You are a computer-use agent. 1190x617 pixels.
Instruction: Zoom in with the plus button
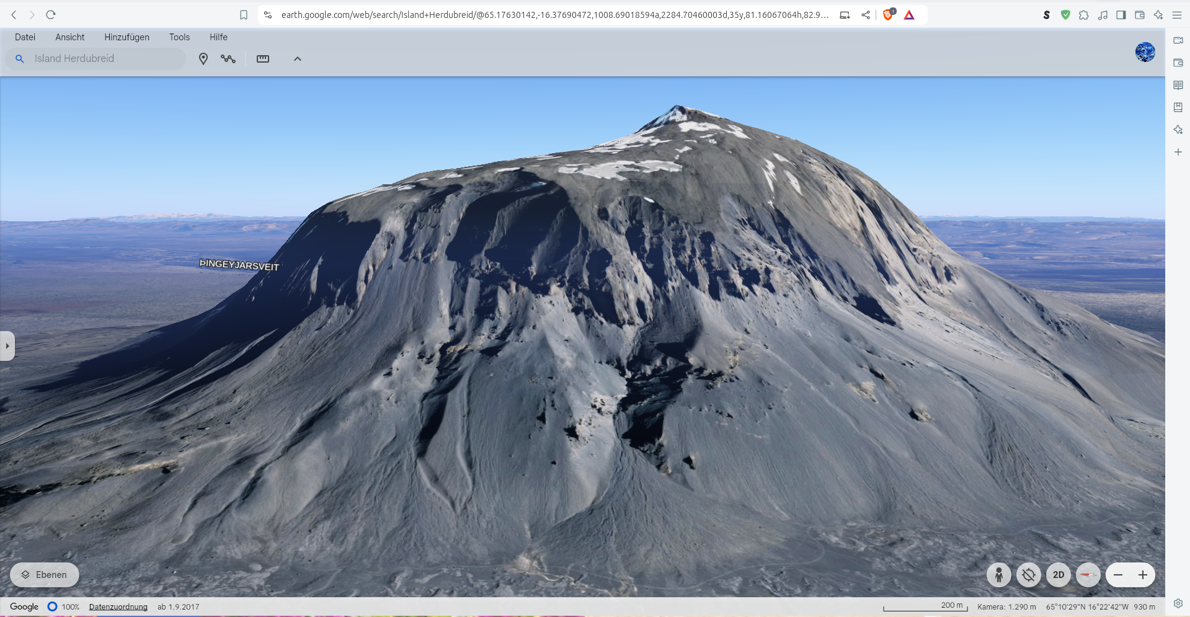coord(1143,575)
